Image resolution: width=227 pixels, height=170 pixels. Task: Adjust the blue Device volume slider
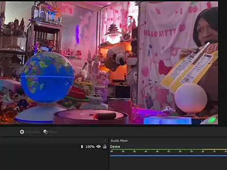168,156
